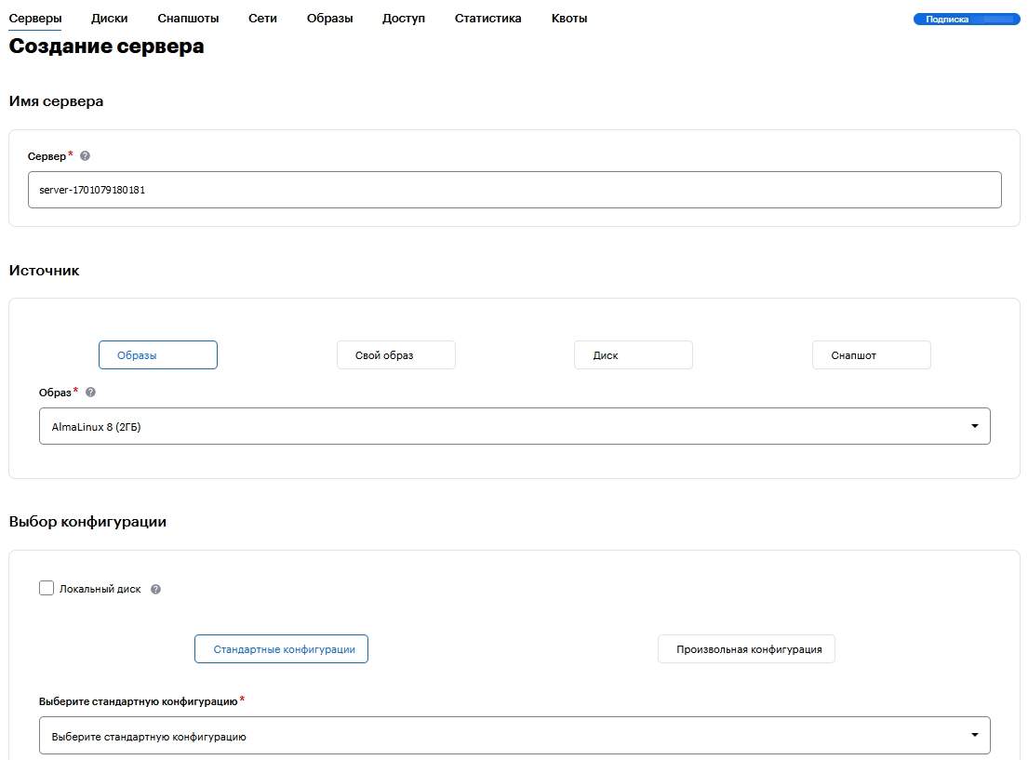
Task: Expand the standard configuration dropdown
Action: [x=514, y=736]
